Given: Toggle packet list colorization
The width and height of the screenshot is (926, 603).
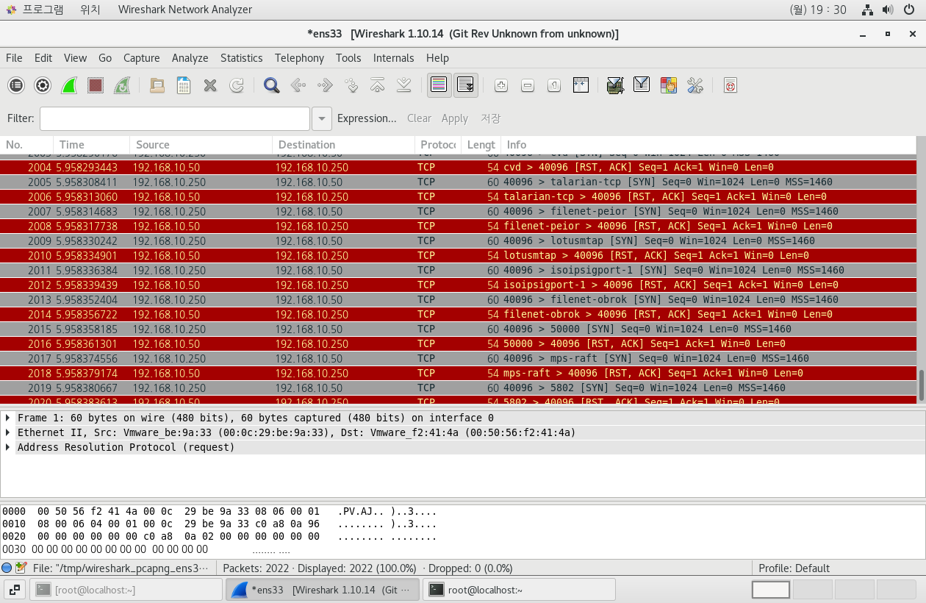Looking at the screenshot, I should [439, 86].
